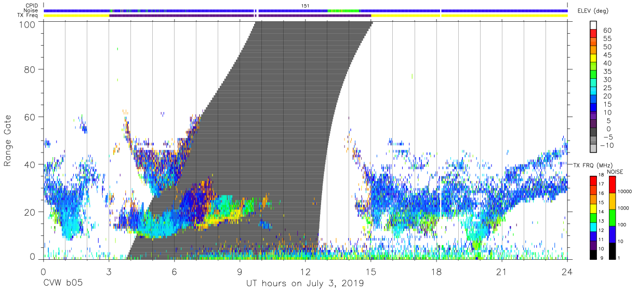Select the yellow swatch in the ELEV color bar

coord(593,58)
